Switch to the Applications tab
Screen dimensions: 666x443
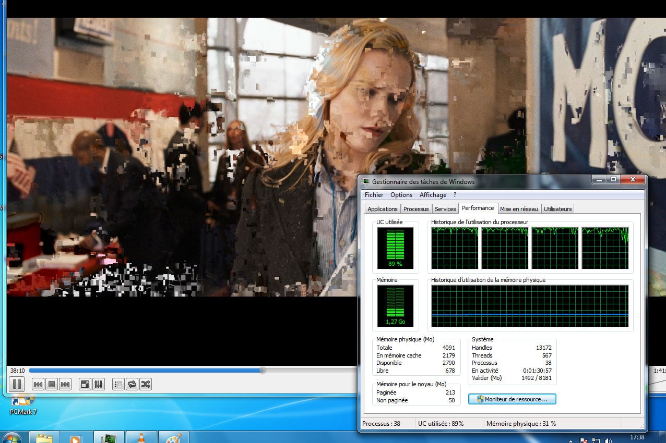[383, 209]
